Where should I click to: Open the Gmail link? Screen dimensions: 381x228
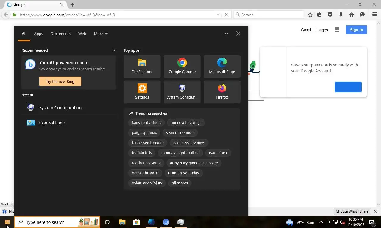pyautogui.click(x=306, y=30)
